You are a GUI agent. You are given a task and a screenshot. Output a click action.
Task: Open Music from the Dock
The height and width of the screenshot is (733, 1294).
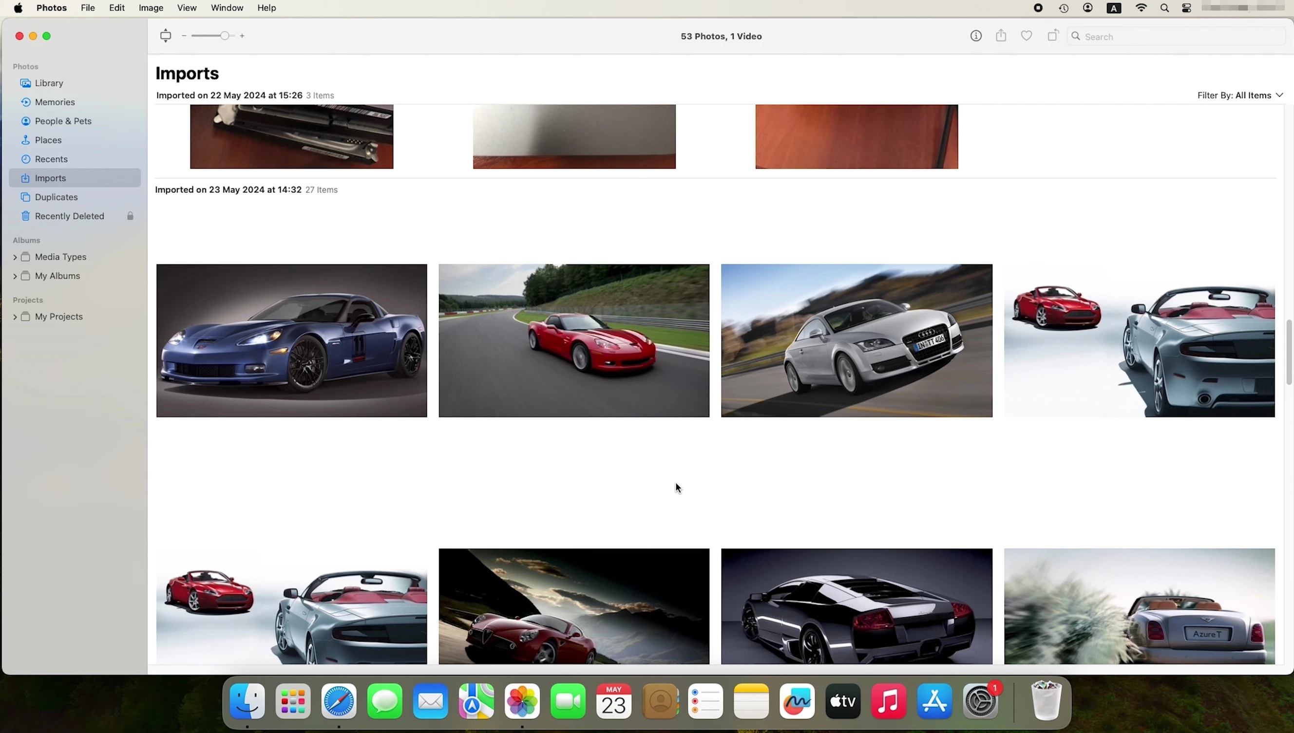click(x=889, y=701)
